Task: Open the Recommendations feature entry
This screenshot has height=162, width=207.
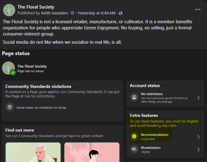Action: coord(165,137)
